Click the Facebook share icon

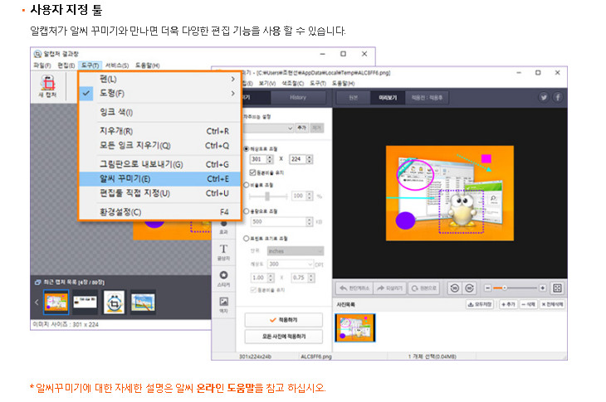[558, 97]
